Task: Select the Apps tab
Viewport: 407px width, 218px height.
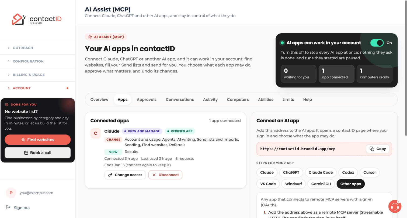Action: pyautogui.click(x=123, y=100)
